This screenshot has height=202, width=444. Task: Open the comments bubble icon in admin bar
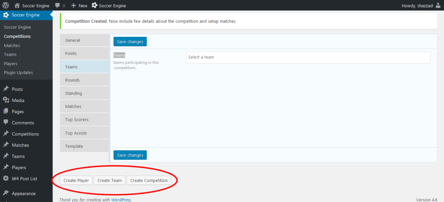(x=57, y=6)
